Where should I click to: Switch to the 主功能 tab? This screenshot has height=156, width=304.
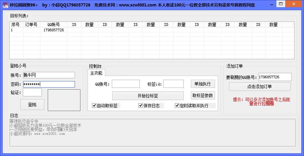96,73
